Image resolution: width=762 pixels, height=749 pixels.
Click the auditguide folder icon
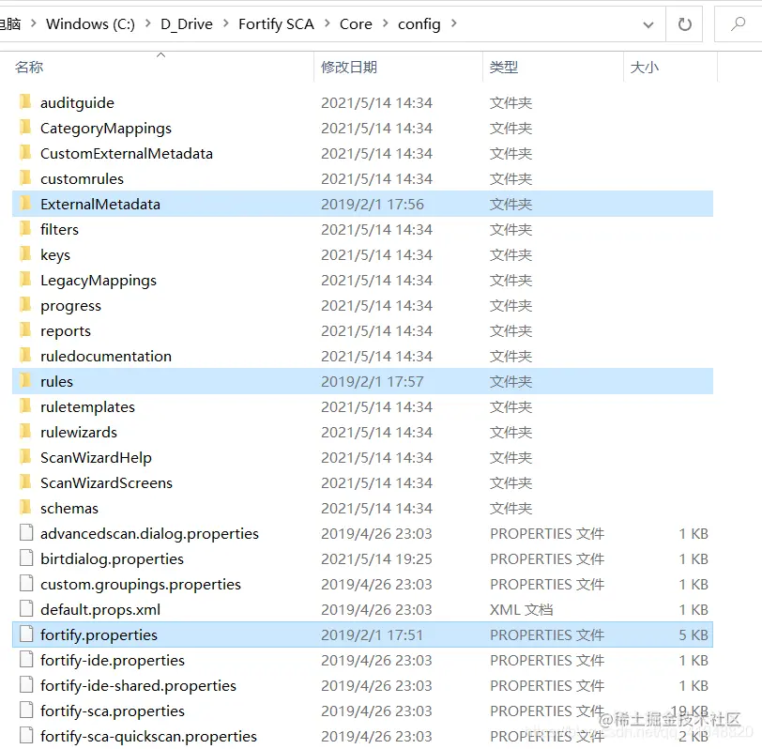coord(25,102)
